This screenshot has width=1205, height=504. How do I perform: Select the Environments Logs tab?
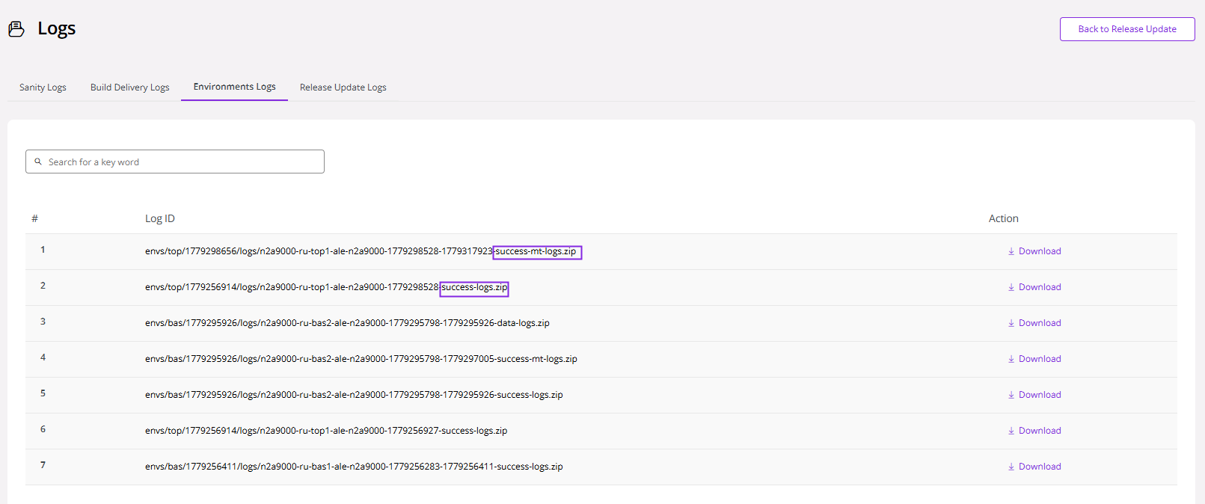[x=234, y=87]
